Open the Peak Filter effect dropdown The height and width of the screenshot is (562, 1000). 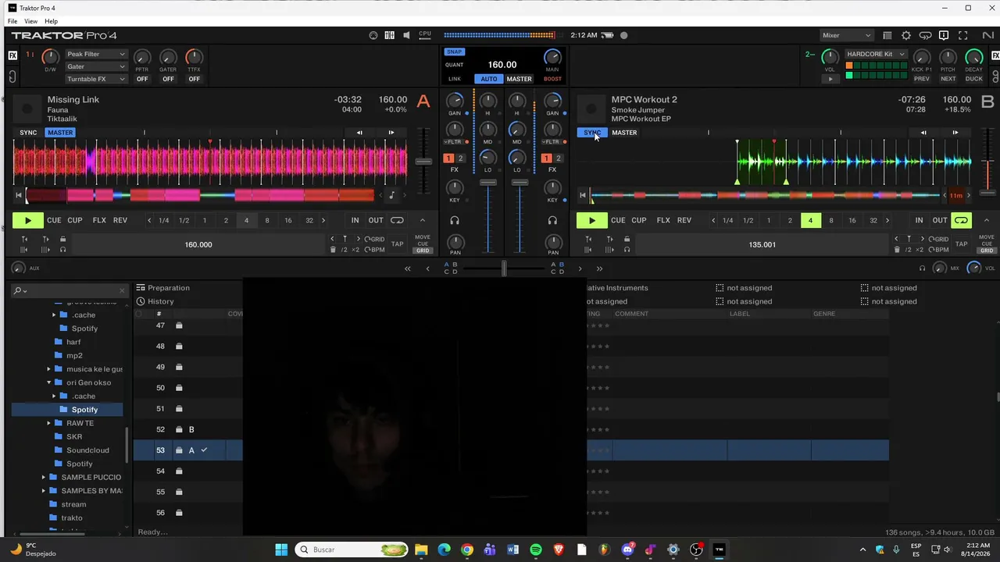click(96, 55)
